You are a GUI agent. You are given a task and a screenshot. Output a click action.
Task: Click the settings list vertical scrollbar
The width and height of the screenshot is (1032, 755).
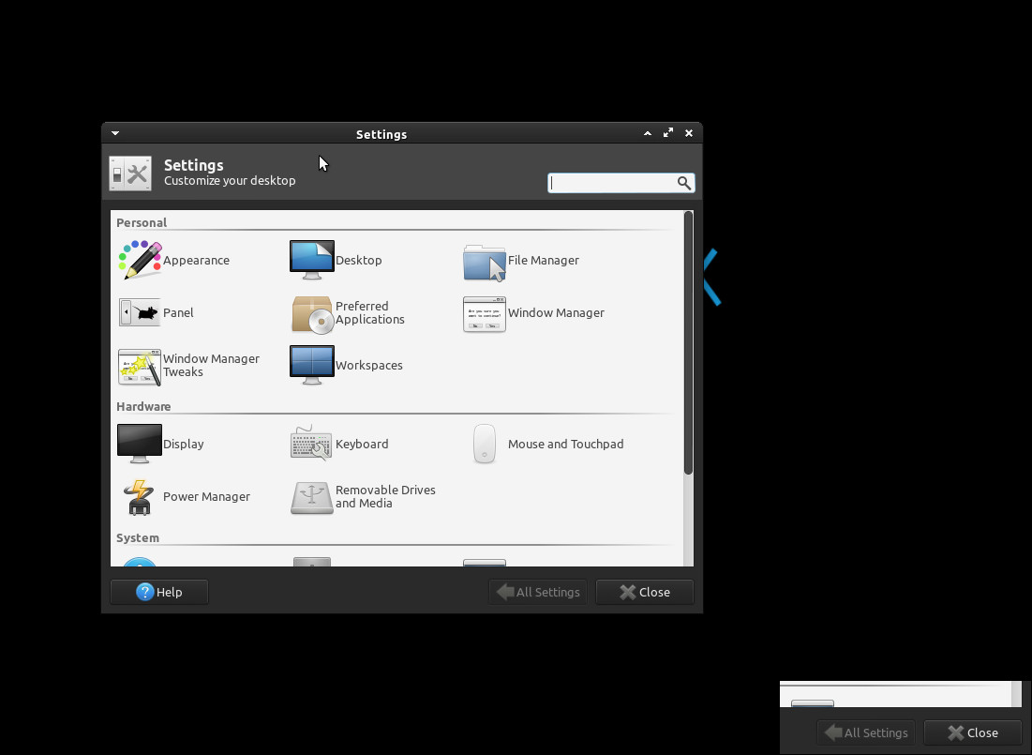[x=689, y=342]
